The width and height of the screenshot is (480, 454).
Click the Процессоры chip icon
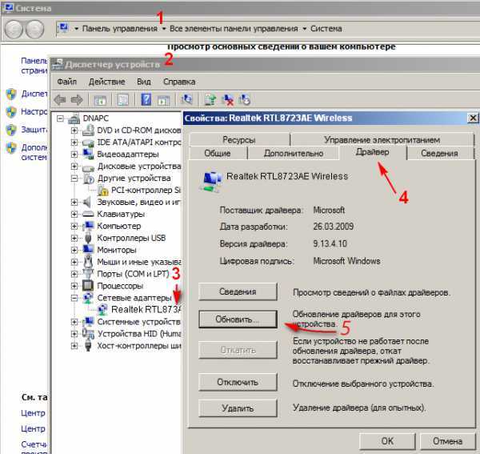88,286
